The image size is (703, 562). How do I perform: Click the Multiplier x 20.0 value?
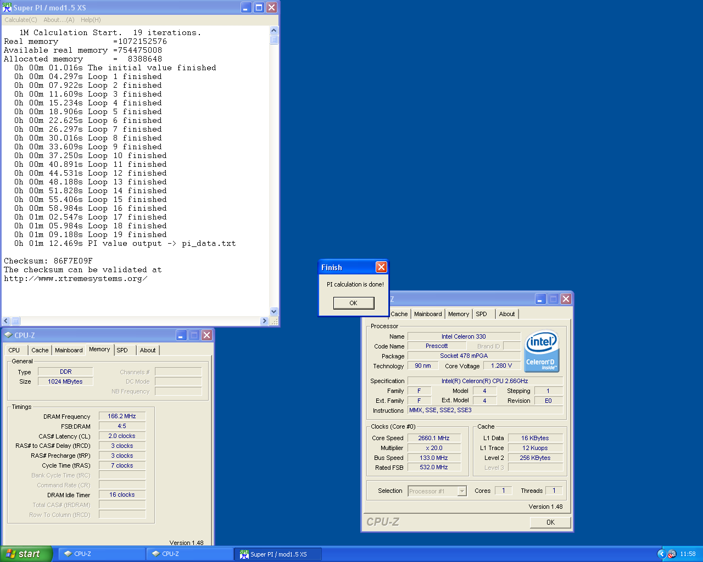434,448
